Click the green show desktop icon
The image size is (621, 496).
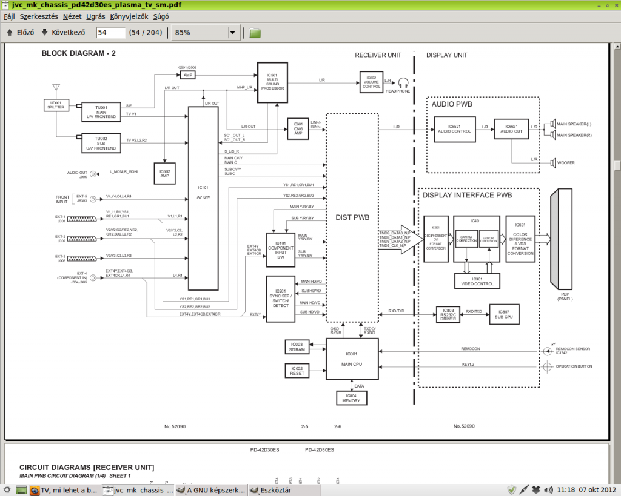coord(21,490)
